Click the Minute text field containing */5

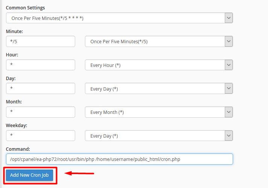[41, 42]
